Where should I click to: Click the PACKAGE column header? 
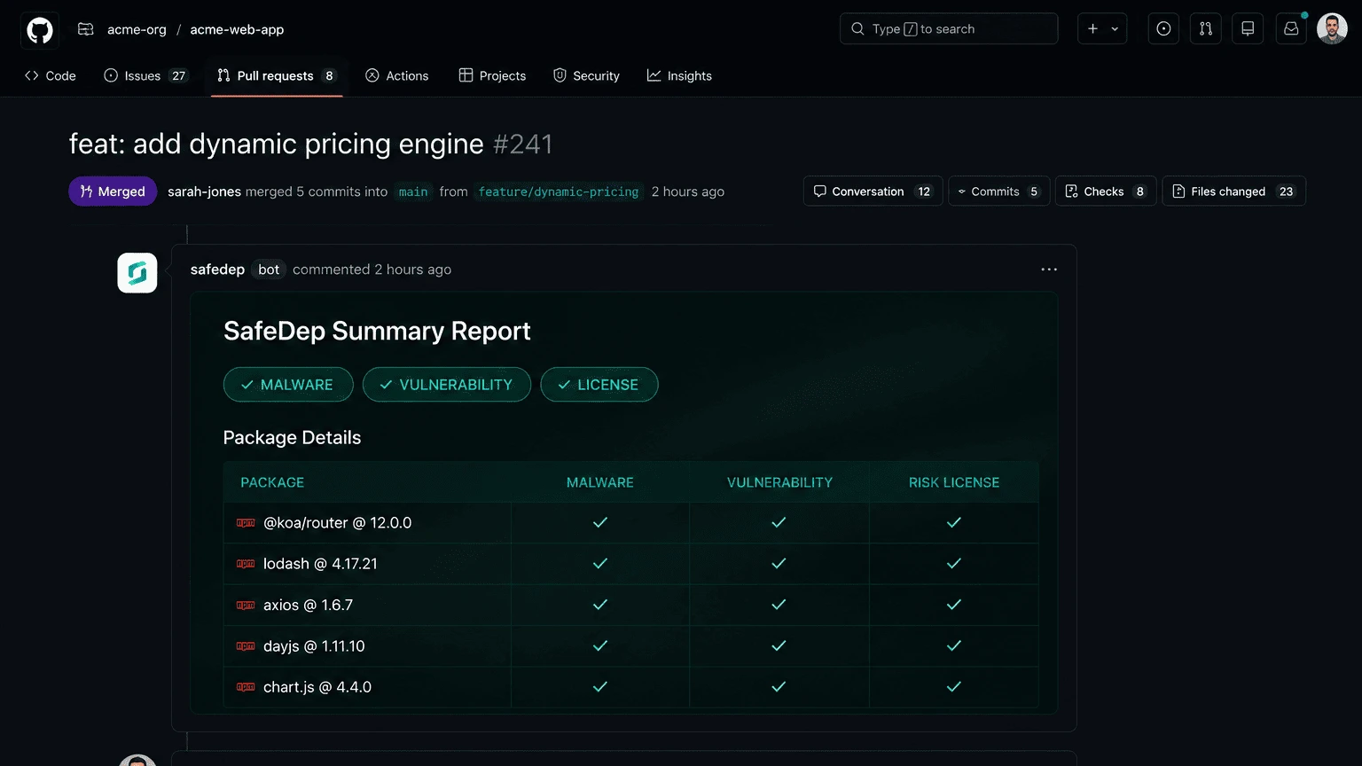coord(272,482)
